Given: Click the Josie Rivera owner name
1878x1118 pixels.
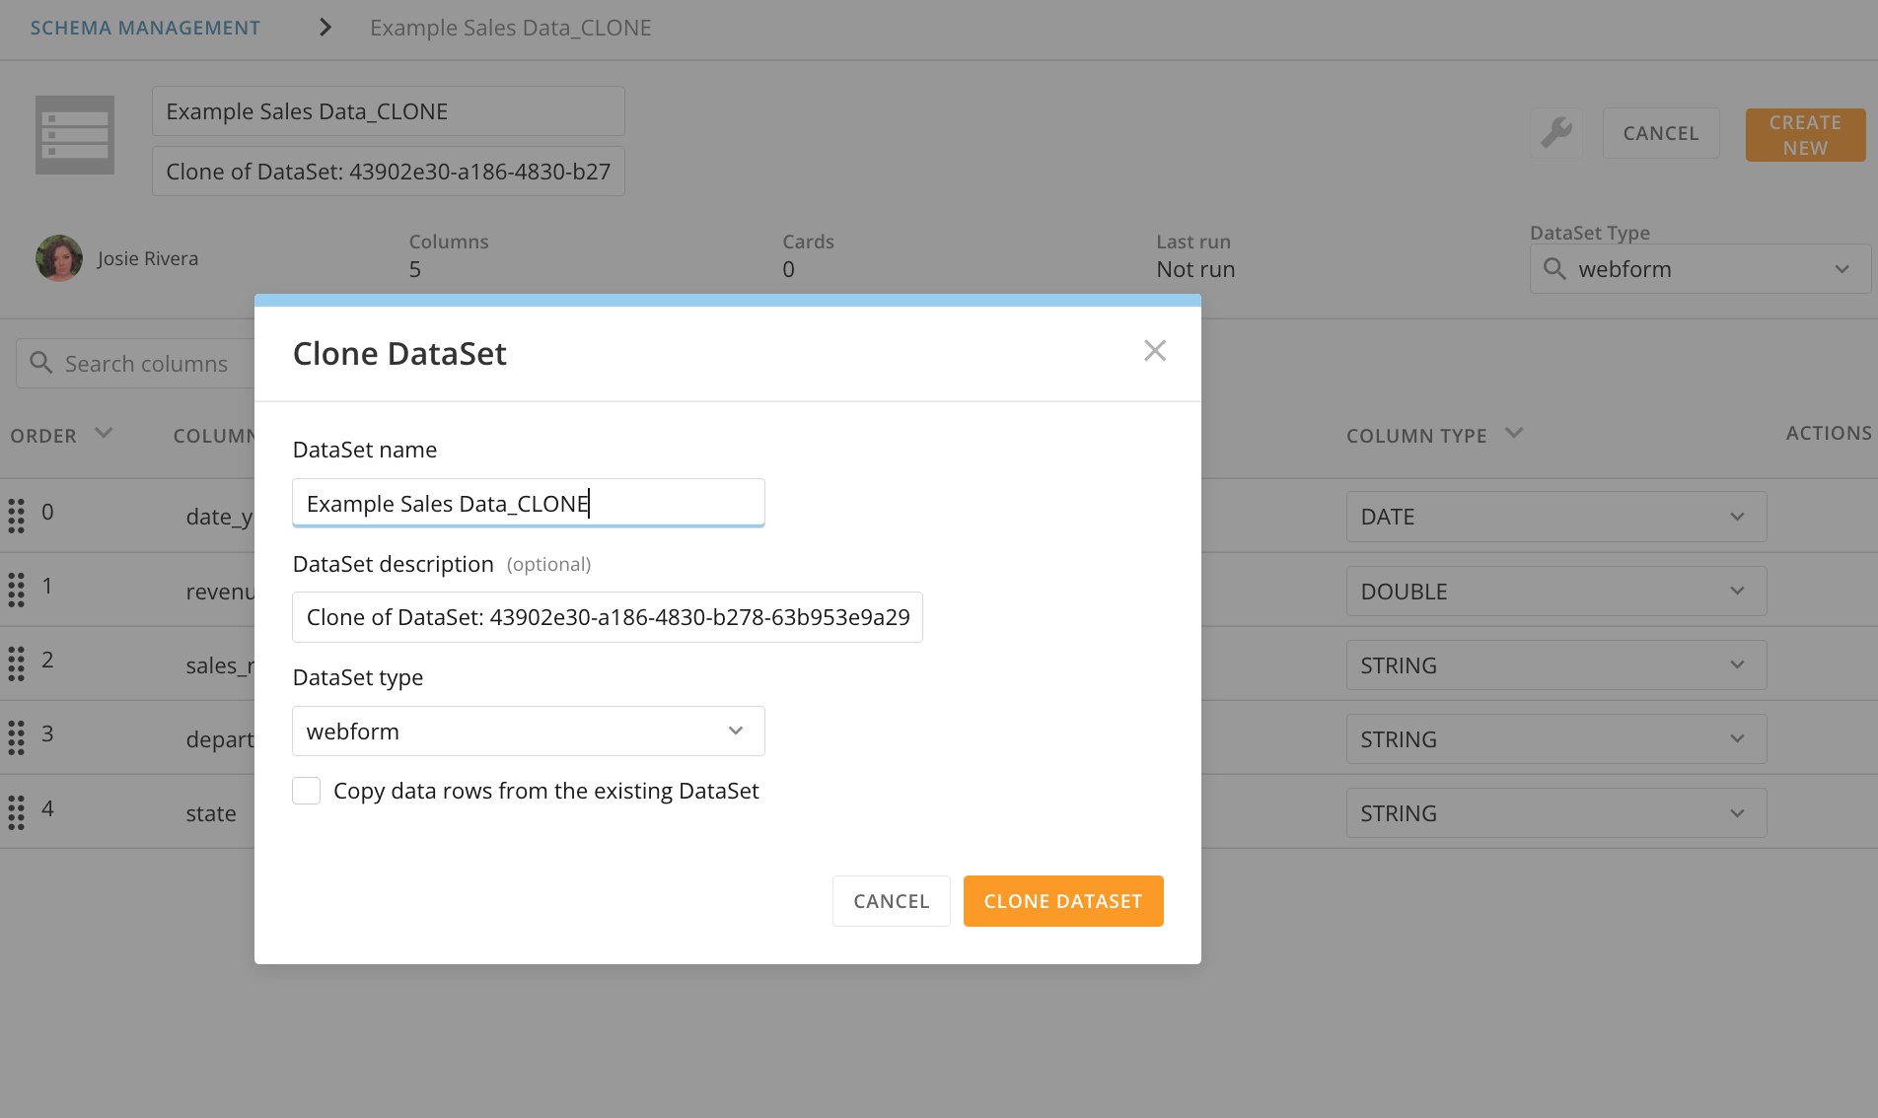Looking at the screenshot, I should pyautogui.click(x=148, y=258).
